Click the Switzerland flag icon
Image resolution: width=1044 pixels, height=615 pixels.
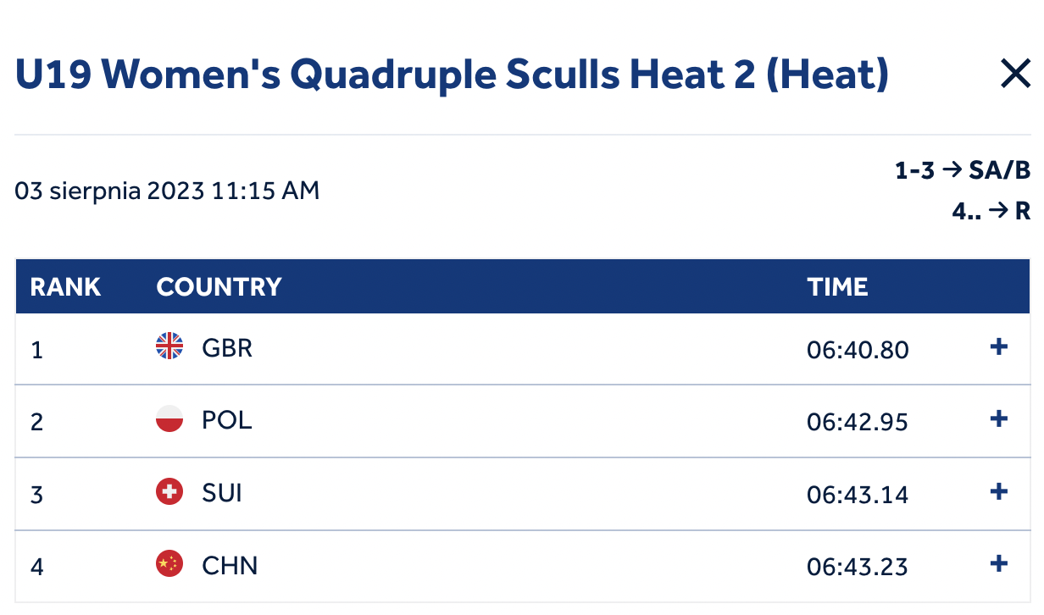coord(169,491)
